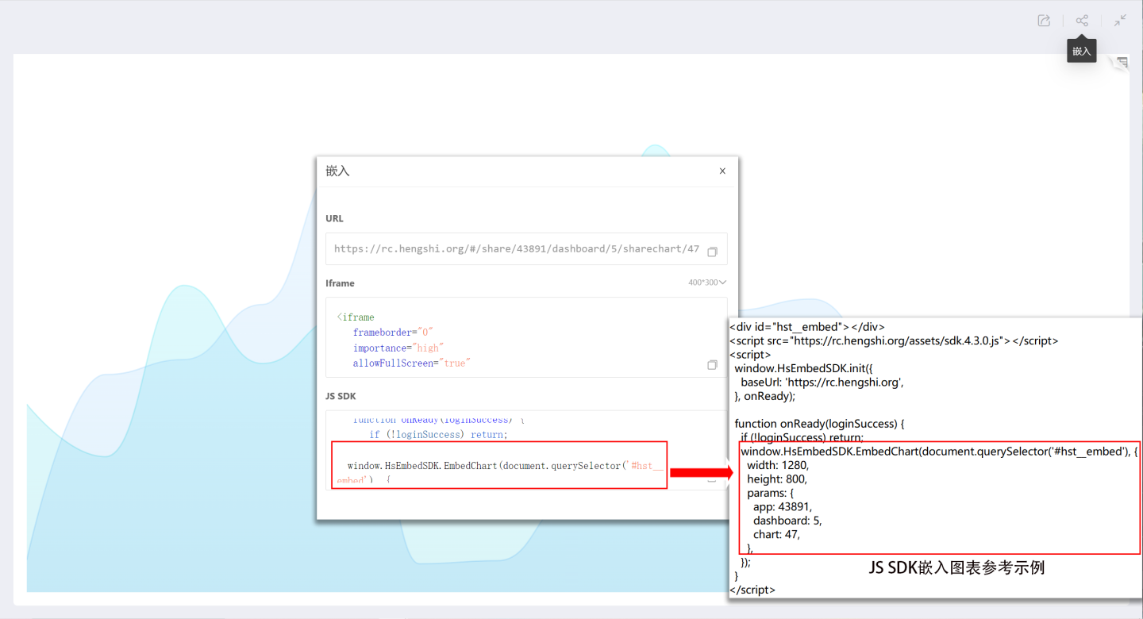The width and height of the screenshot is (1143, 619).
Task: Click the frameborder line in iframe snippet
Action: coord(393,333)
